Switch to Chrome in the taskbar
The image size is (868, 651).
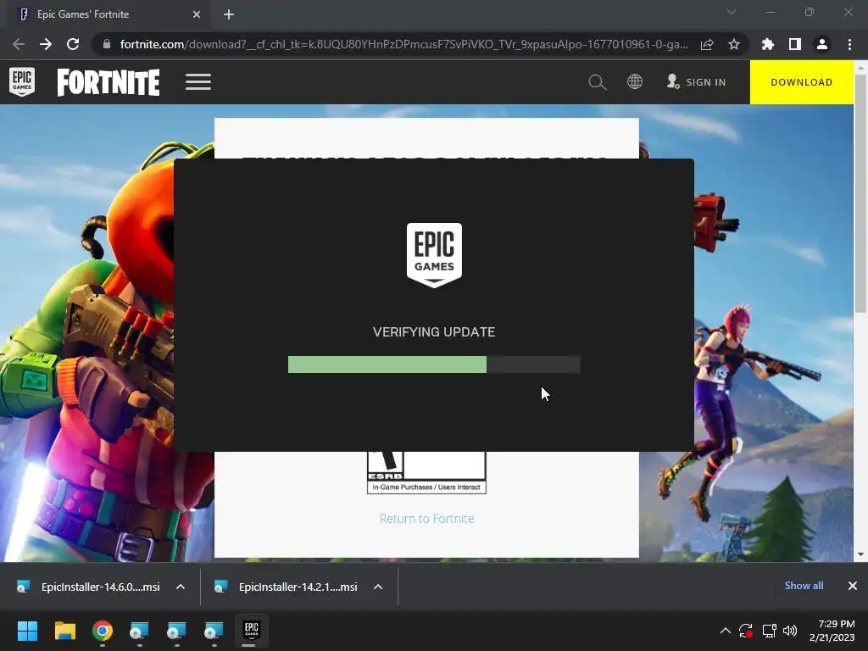click(x=103, y=631)
